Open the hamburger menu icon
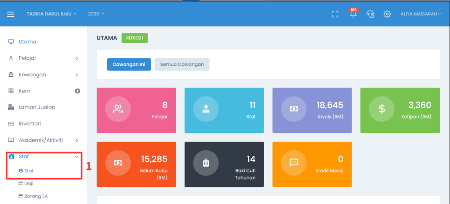The width and height of the screenshot is (450, 204). pos(11,14)
